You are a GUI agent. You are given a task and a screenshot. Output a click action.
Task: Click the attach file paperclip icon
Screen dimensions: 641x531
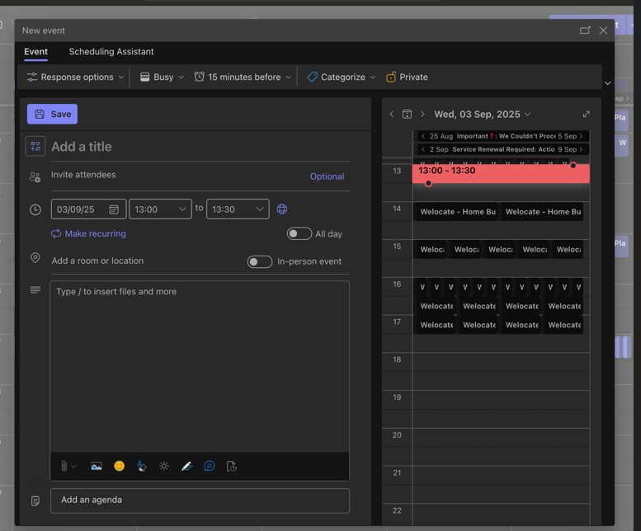[64, 466]
